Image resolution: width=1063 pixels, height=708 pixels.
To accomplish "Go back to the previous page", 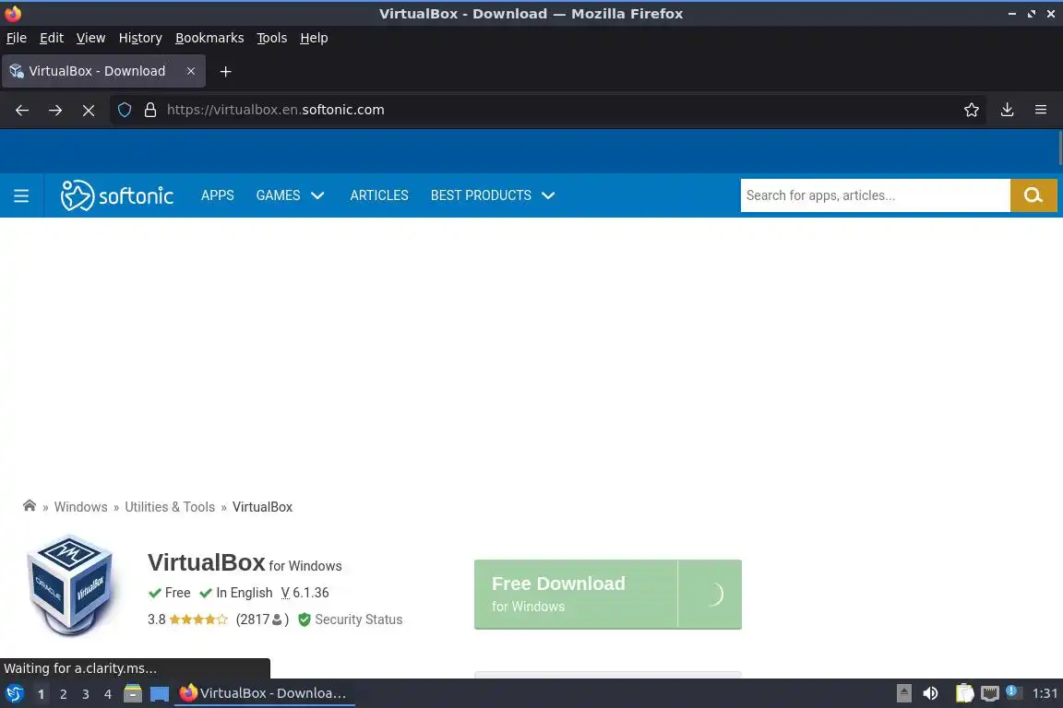I will click(22, 110).
